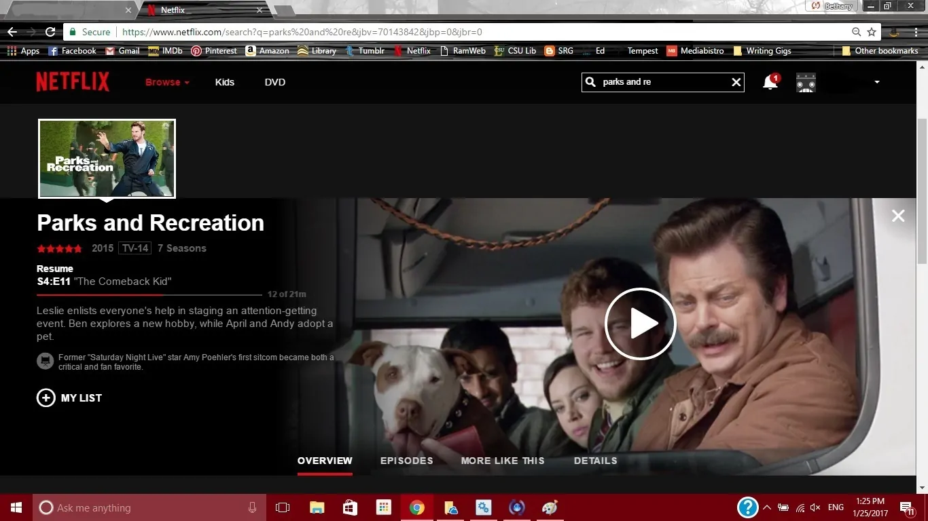Viewport: 928px width, 521px height.
Task: Click the search magnifier icon in Netflix
Action: pos(590,82)
